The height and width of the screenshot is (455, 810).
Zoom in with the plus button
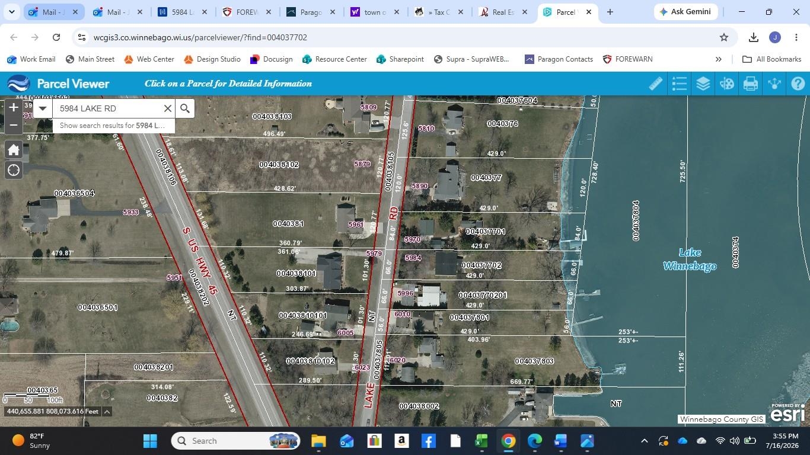tap(14, 108)
